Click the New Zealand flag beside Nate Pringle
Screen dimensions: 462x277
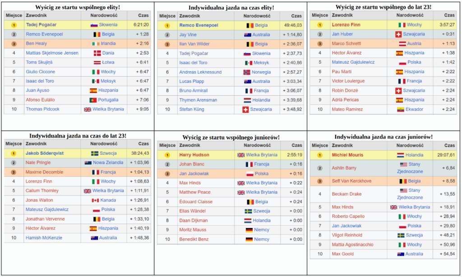pyautogui.click(x=88, y=163)
